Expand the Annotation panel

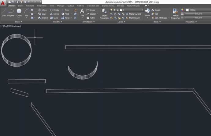pyautogui.click(x=89, y=22)
